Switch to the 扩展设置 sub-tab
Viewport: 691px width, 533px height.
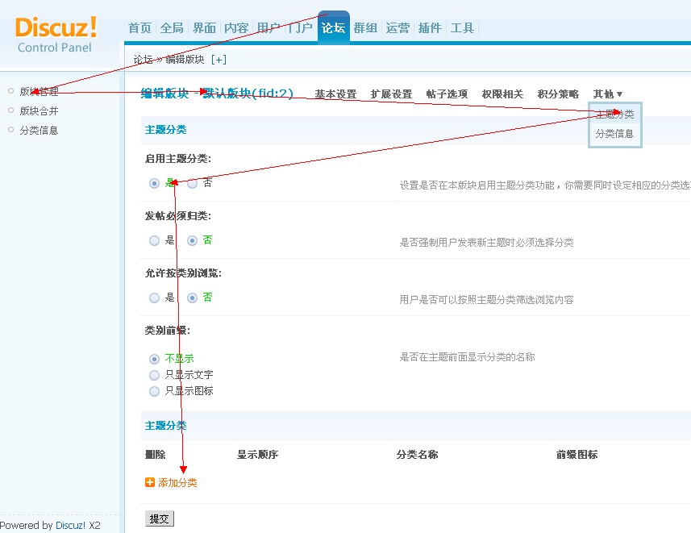click(x=391, y=94)
